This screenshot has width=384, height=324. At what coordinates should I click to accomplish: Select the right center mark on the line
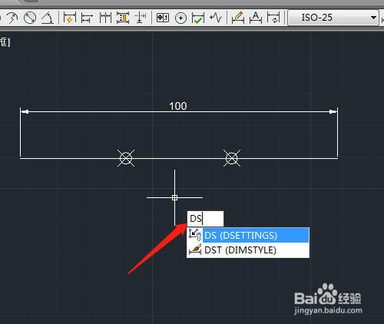(232, 158)
